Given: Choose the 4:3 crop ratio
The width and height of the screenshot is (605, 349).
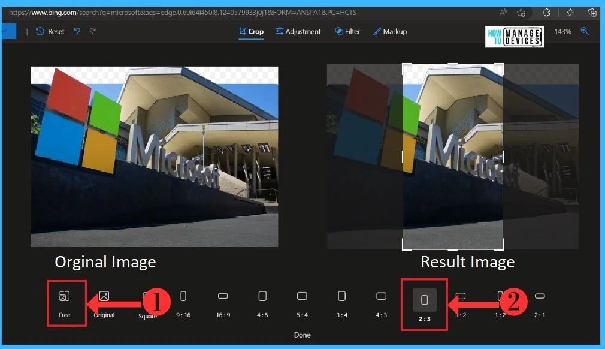Looking at the screenshot, I should pos(381,304).
